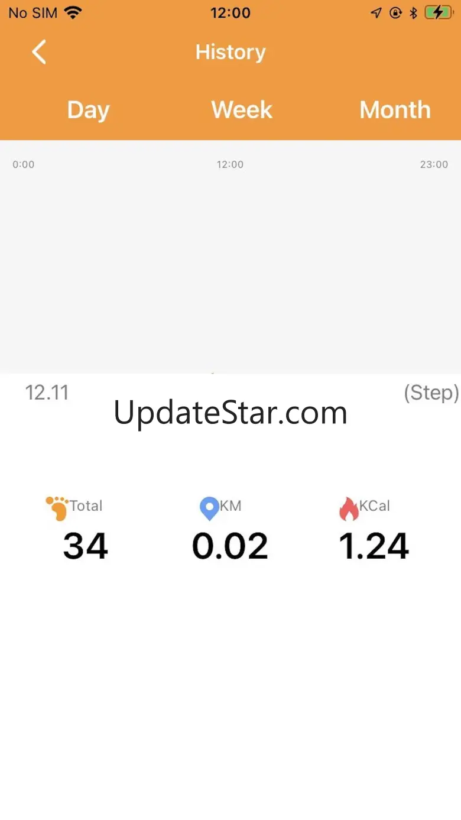Tap the total steps value 34
This screenshot has height=820, width=461.
pos(86,546)
